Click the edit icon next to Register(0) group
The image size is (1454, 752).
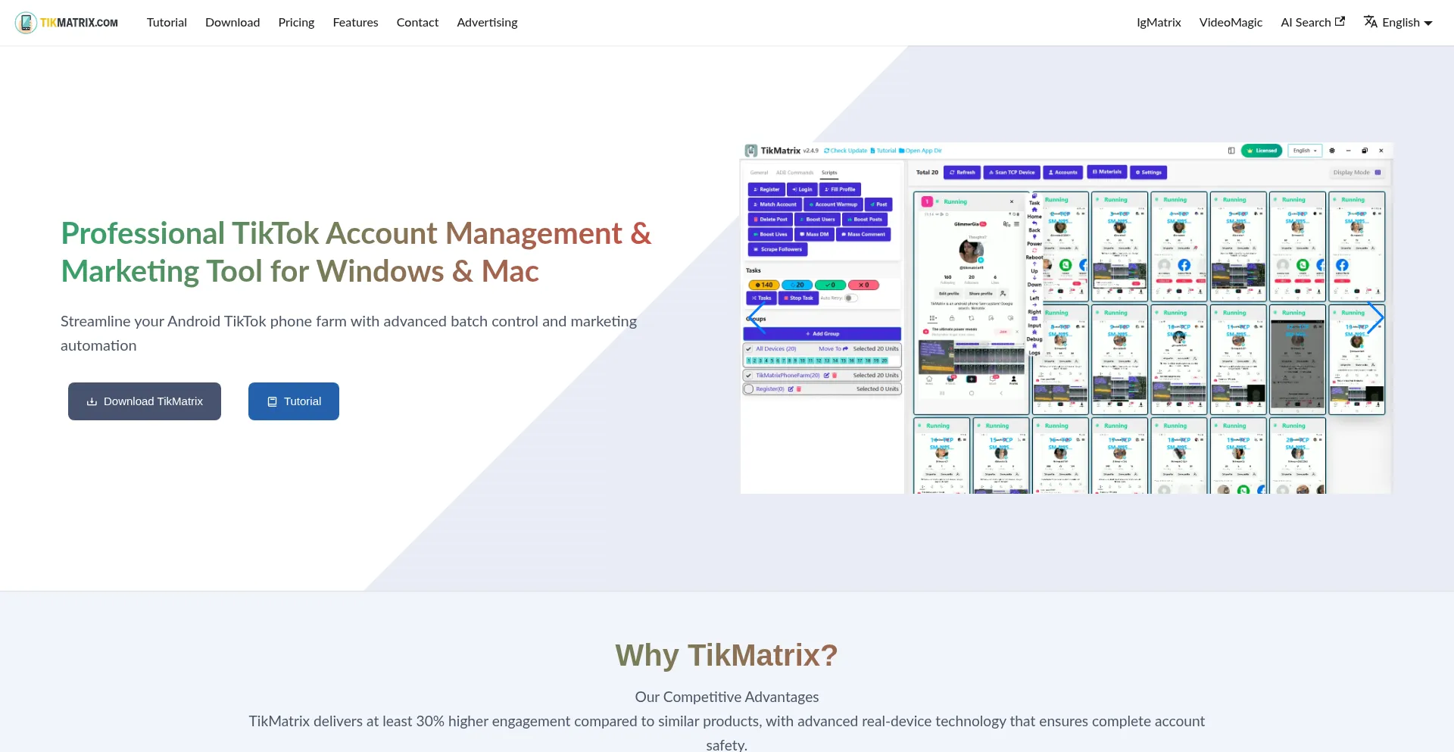point(791,389)
